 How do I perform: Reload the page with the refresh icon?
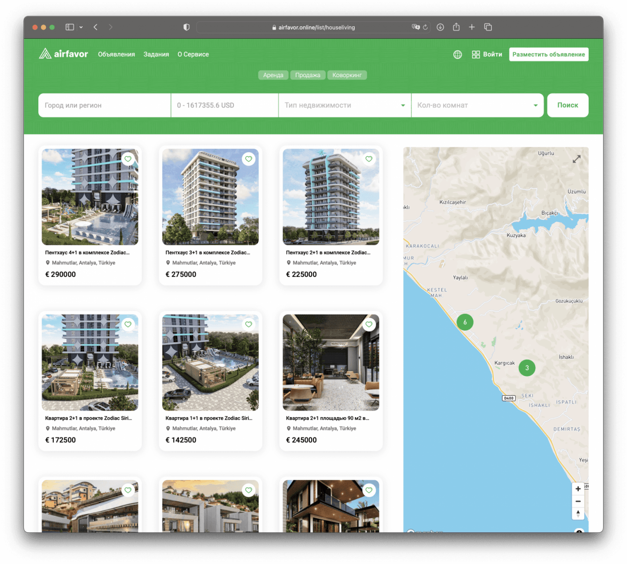[x=425, y=27]
